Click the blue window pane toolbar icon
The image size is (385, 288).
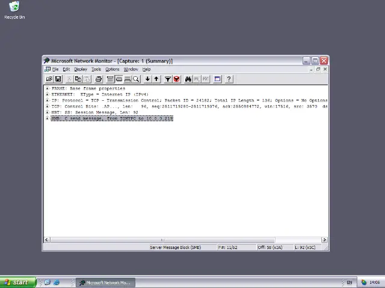click(x=217, y=79)
